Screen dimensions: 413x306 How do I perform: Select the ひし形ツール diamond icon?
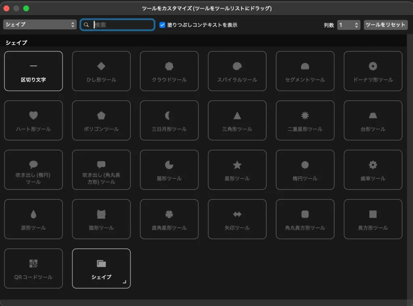(x=101, y=67)
